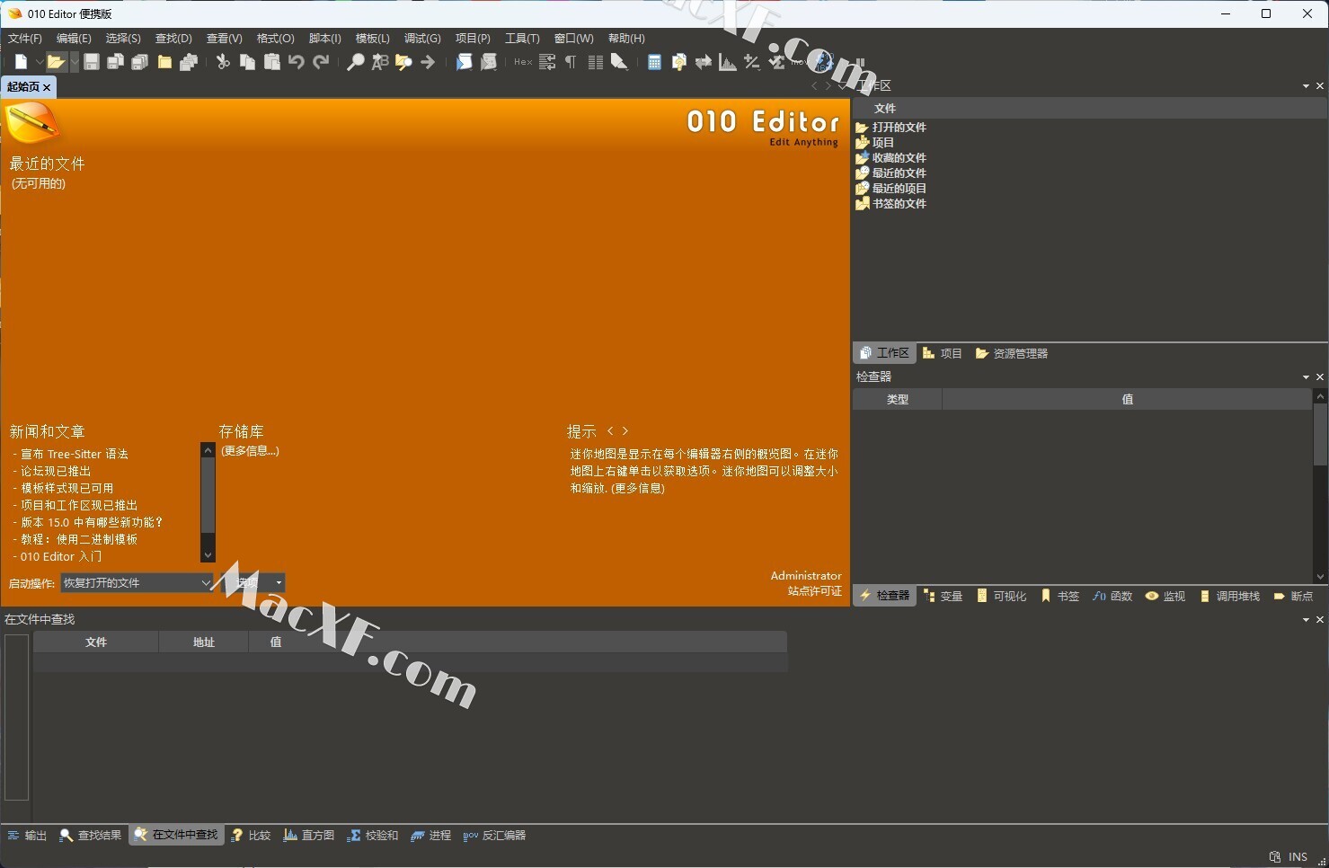Click the 类型 column header in 检查器

click(x=898, y=400)
